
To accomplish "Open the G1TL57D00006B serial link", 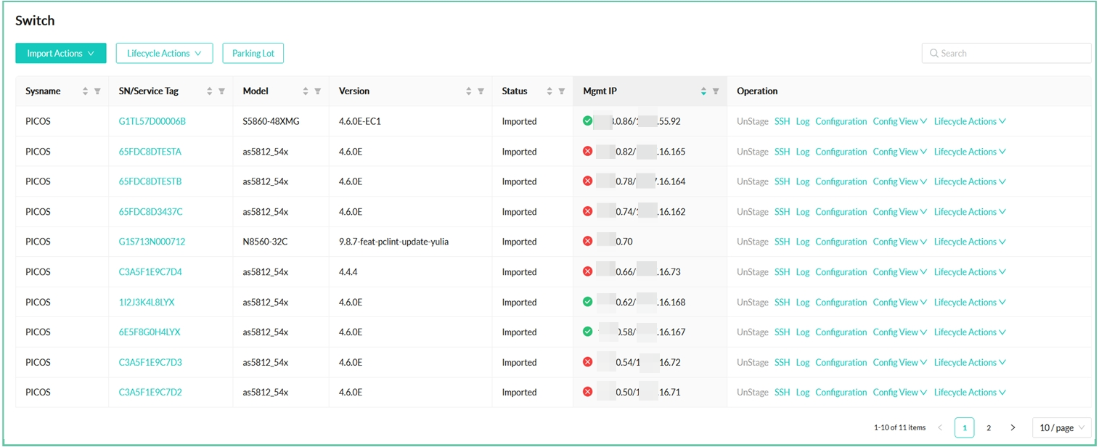I will 152,121.
